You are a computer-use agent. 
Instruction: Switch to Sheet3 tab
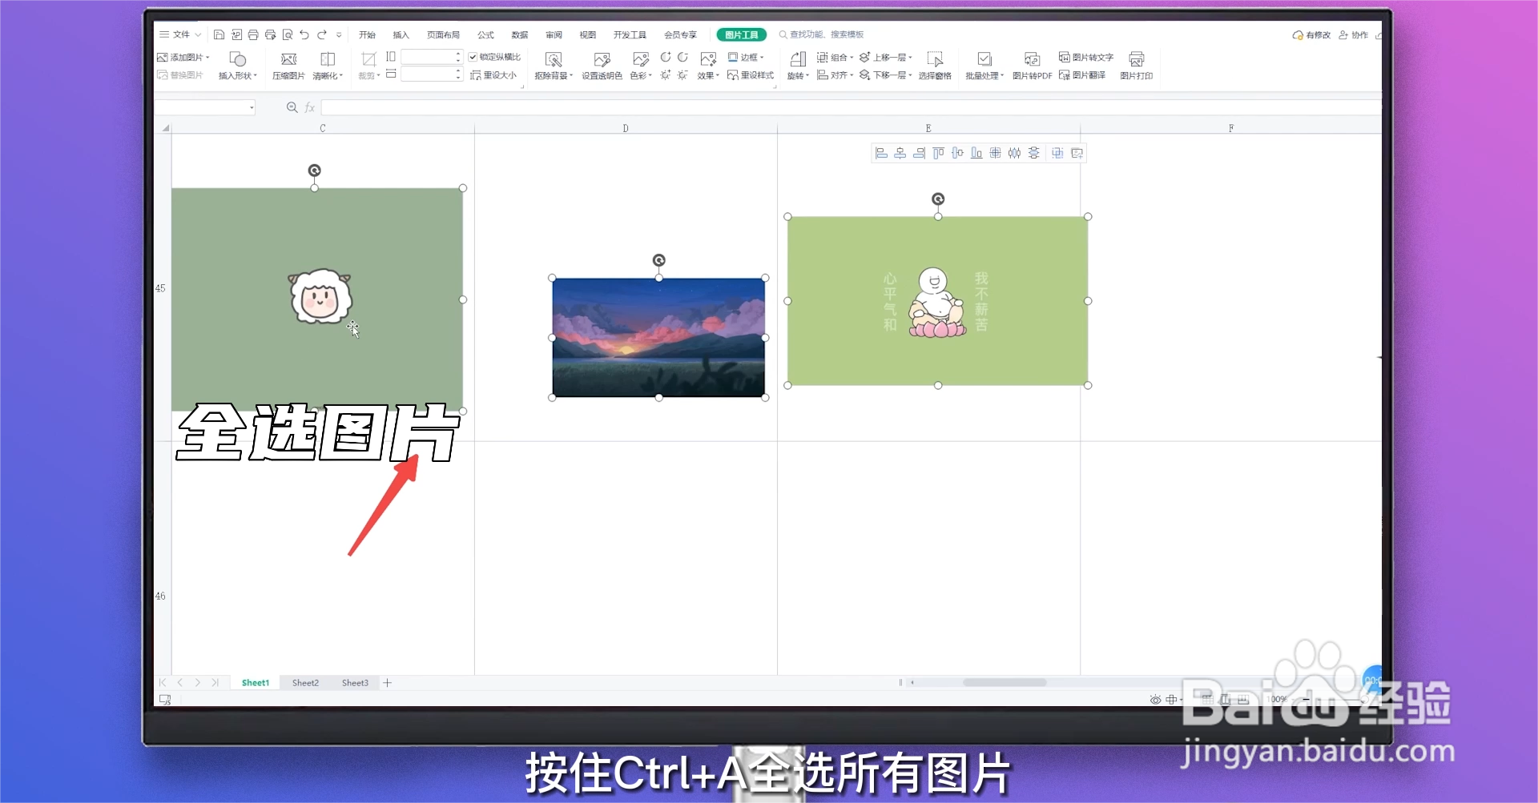coord(355,683)
